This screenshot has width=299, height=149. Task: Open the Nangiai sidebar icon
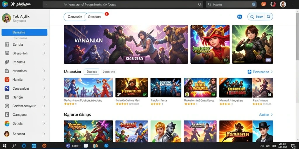pos(7,97)
